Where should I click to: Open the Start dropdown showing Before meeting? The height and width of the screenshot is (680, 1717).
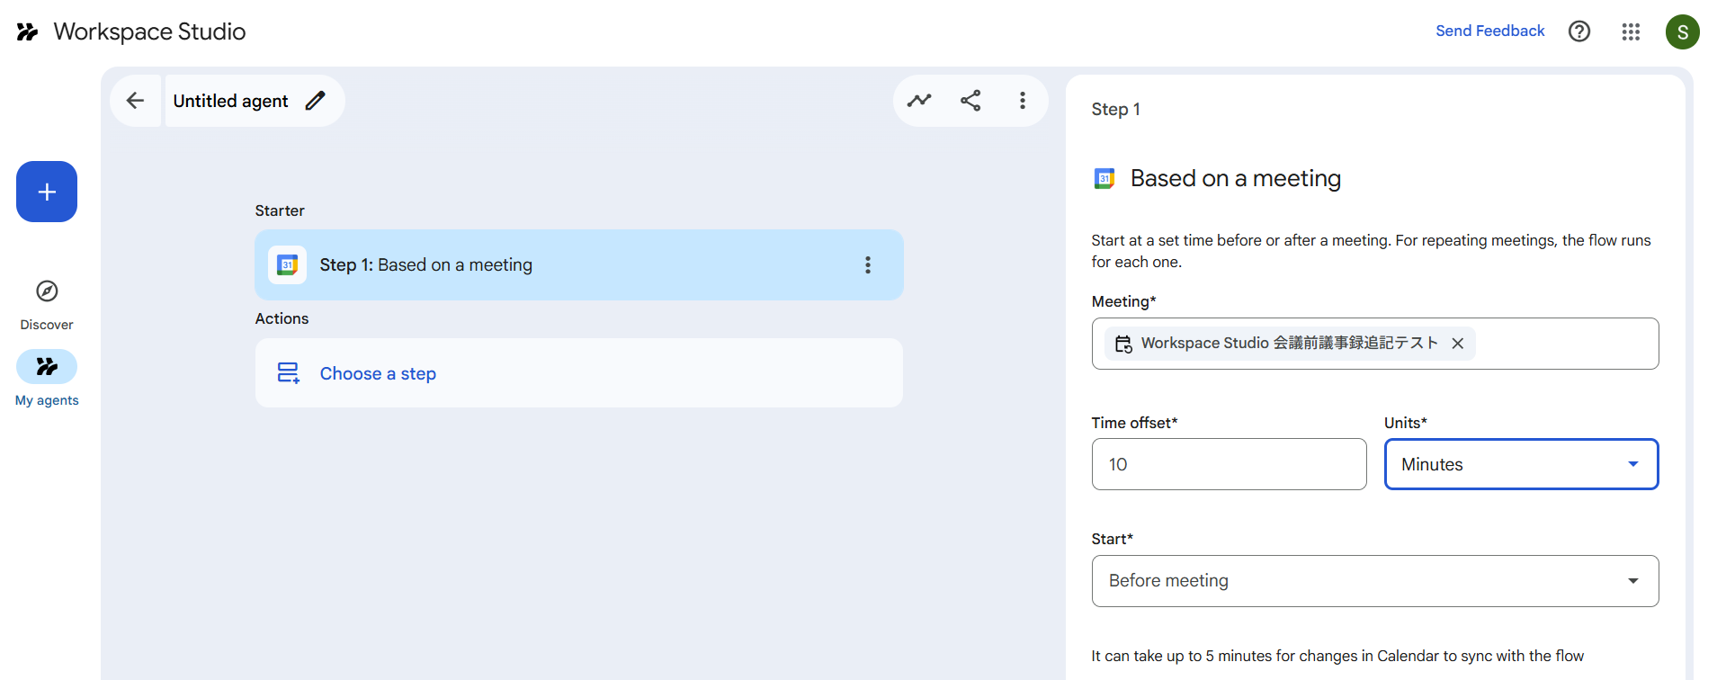[1374, 581]
